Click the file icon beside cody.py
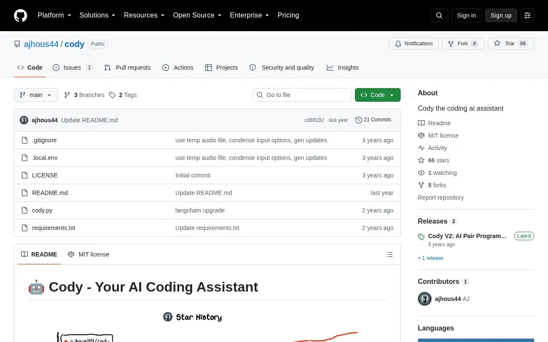 coord(25,210)
